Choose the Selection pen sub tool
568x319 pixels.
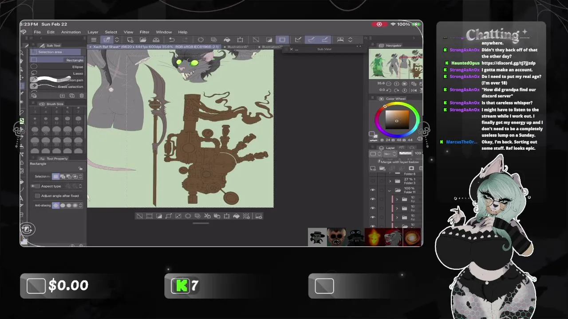(x=58, y=80)
